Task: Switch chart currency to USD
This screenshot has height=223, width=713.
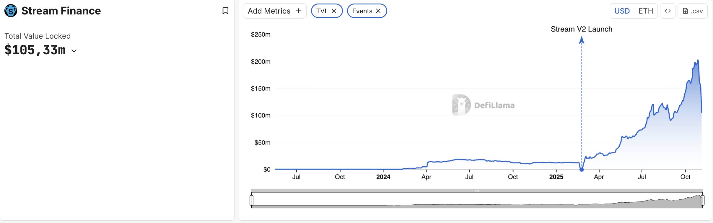Action: coord(622,11)
